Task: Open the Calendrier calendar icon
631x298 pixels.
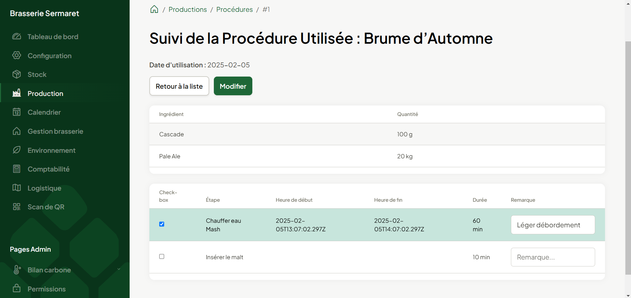Action: pyautogui.click(x=17, y=112)
